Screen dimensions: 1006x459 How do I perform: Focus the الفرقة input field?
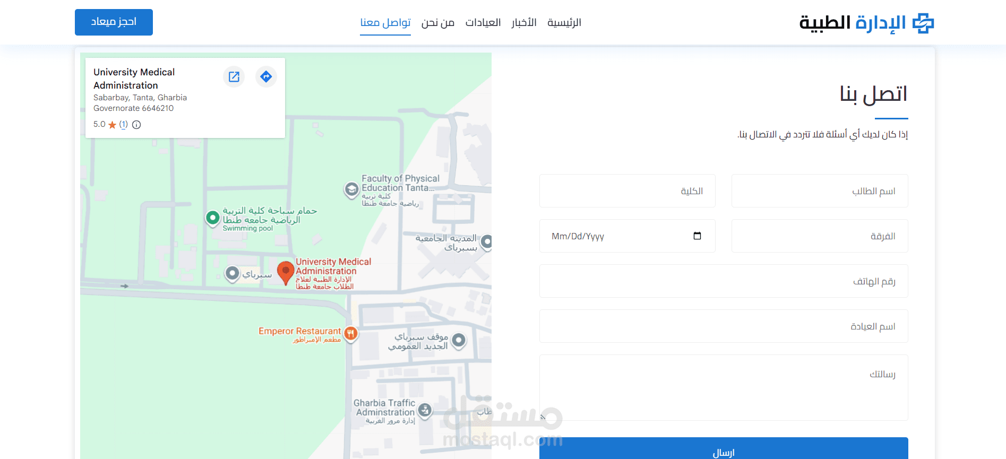click(x=820, y=236)
